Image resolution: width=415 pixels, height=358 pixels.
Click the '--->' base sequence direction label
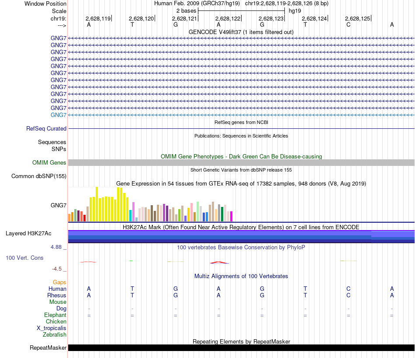click(62, 25)
